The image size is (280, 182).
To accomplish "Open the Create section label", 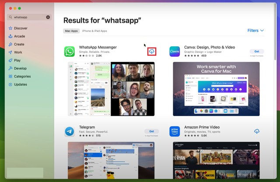I will pos(19,44).
